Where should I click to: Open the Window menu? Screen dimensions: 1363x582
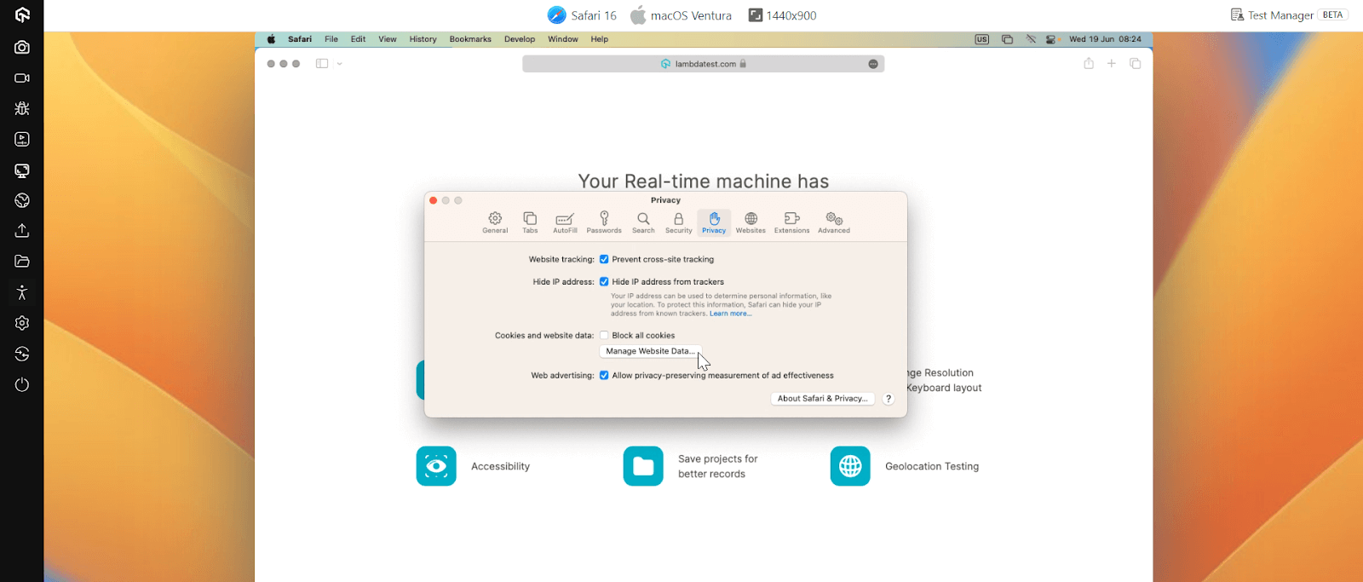563,39
